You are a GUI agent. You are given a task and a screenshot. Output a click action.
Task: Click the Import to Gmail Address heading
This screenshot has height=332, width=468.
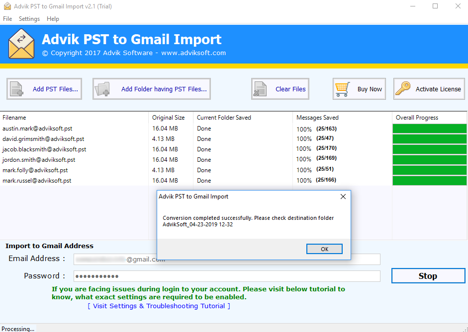[49, 246]
